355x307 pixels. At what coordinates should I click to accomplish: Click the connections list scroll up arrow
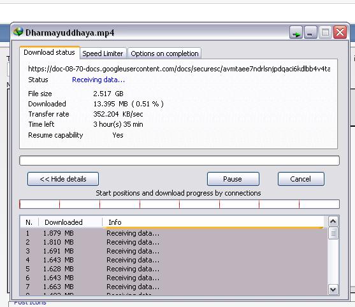333,221
